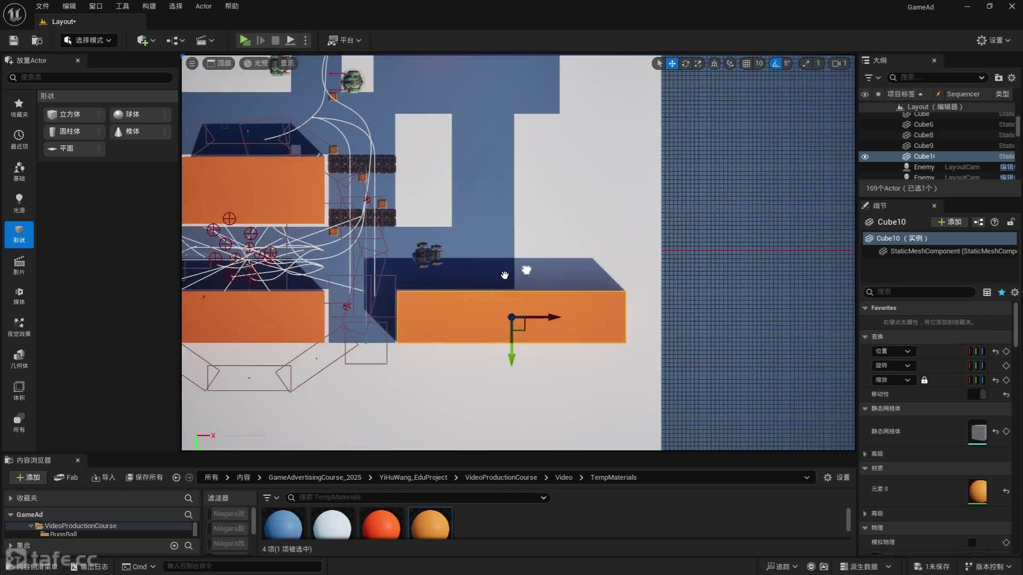Open the Build menu

tap(149, 6)
